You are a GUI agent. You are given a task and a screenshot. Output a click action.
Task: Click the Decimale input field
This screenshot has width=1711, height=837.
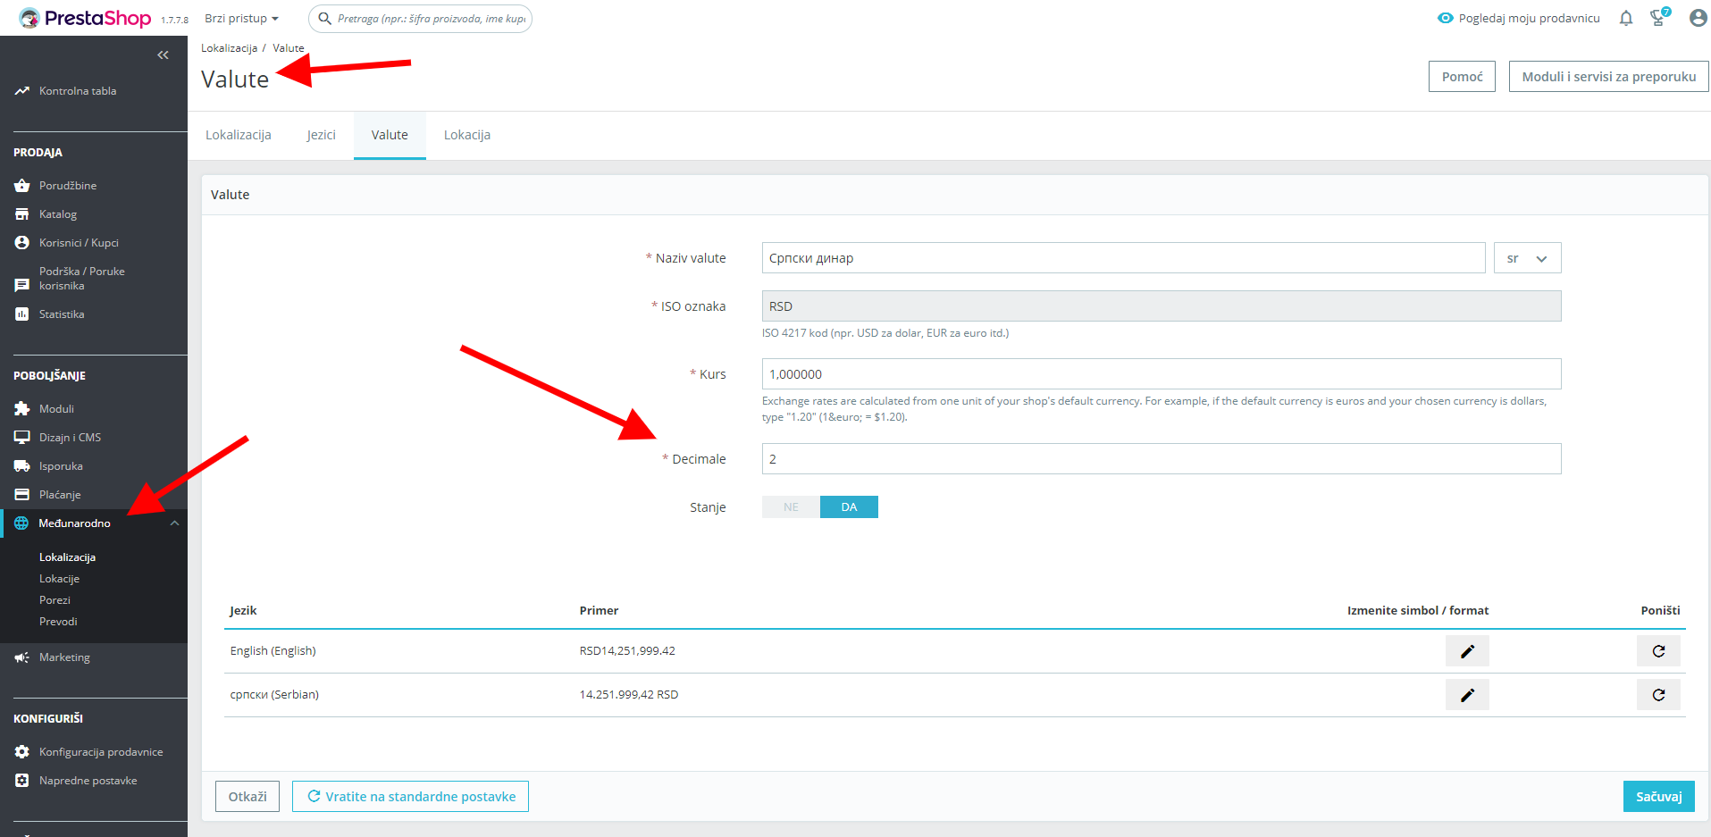click(1162, 459)
